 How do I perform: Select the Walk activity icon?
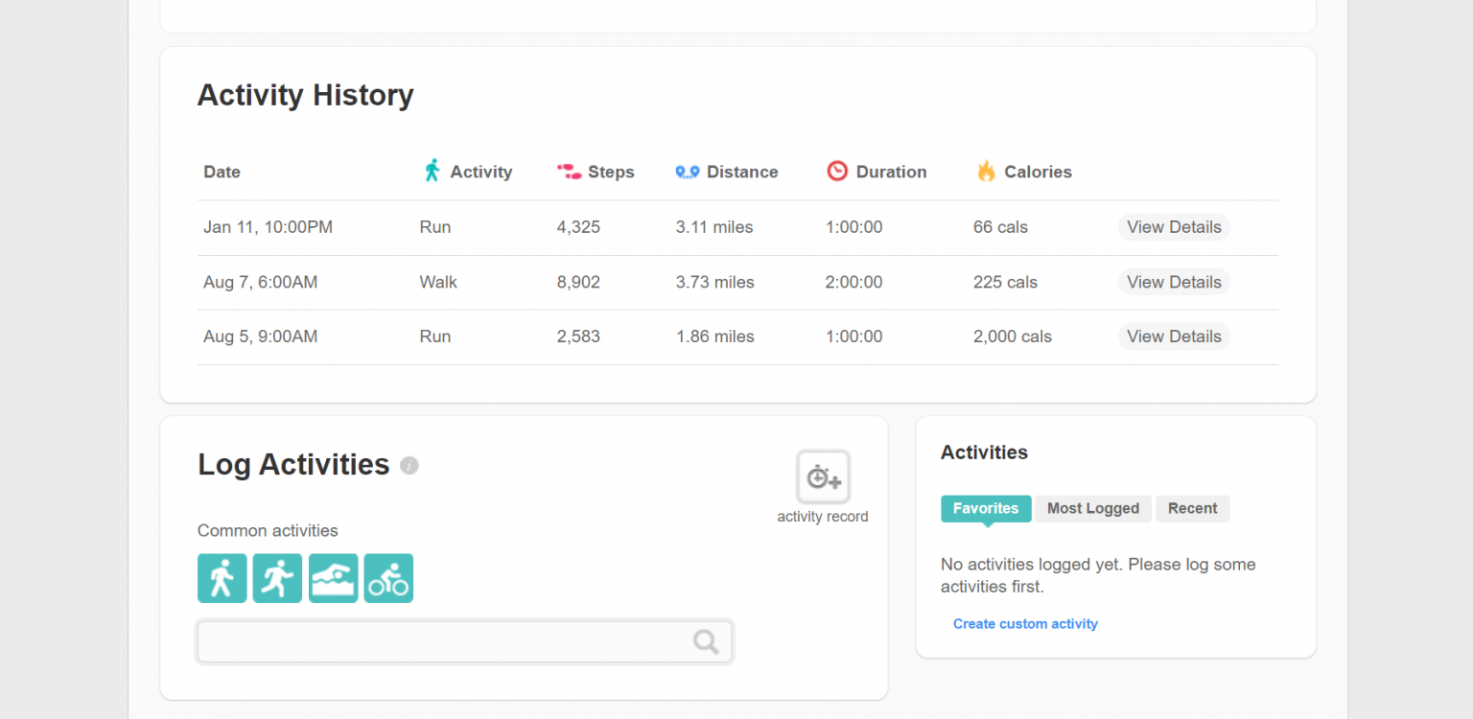222,578
